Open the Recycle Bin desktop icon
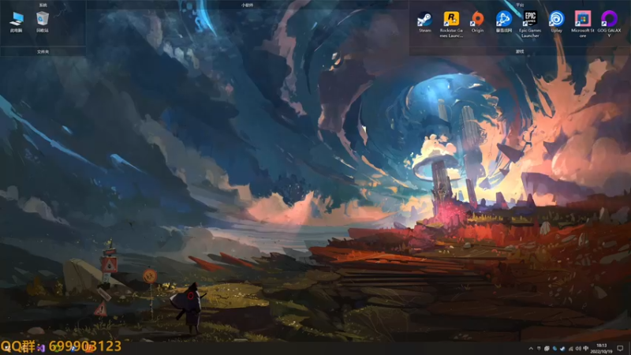 point(43,22)
